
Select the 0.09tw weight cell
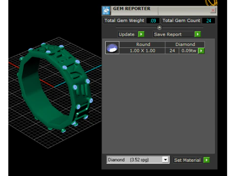[188, 51]
